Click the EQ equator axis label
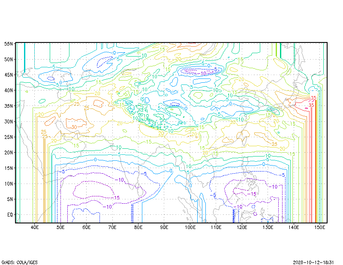The height and width of the screenshot is (265, 343). click(10, 215)
